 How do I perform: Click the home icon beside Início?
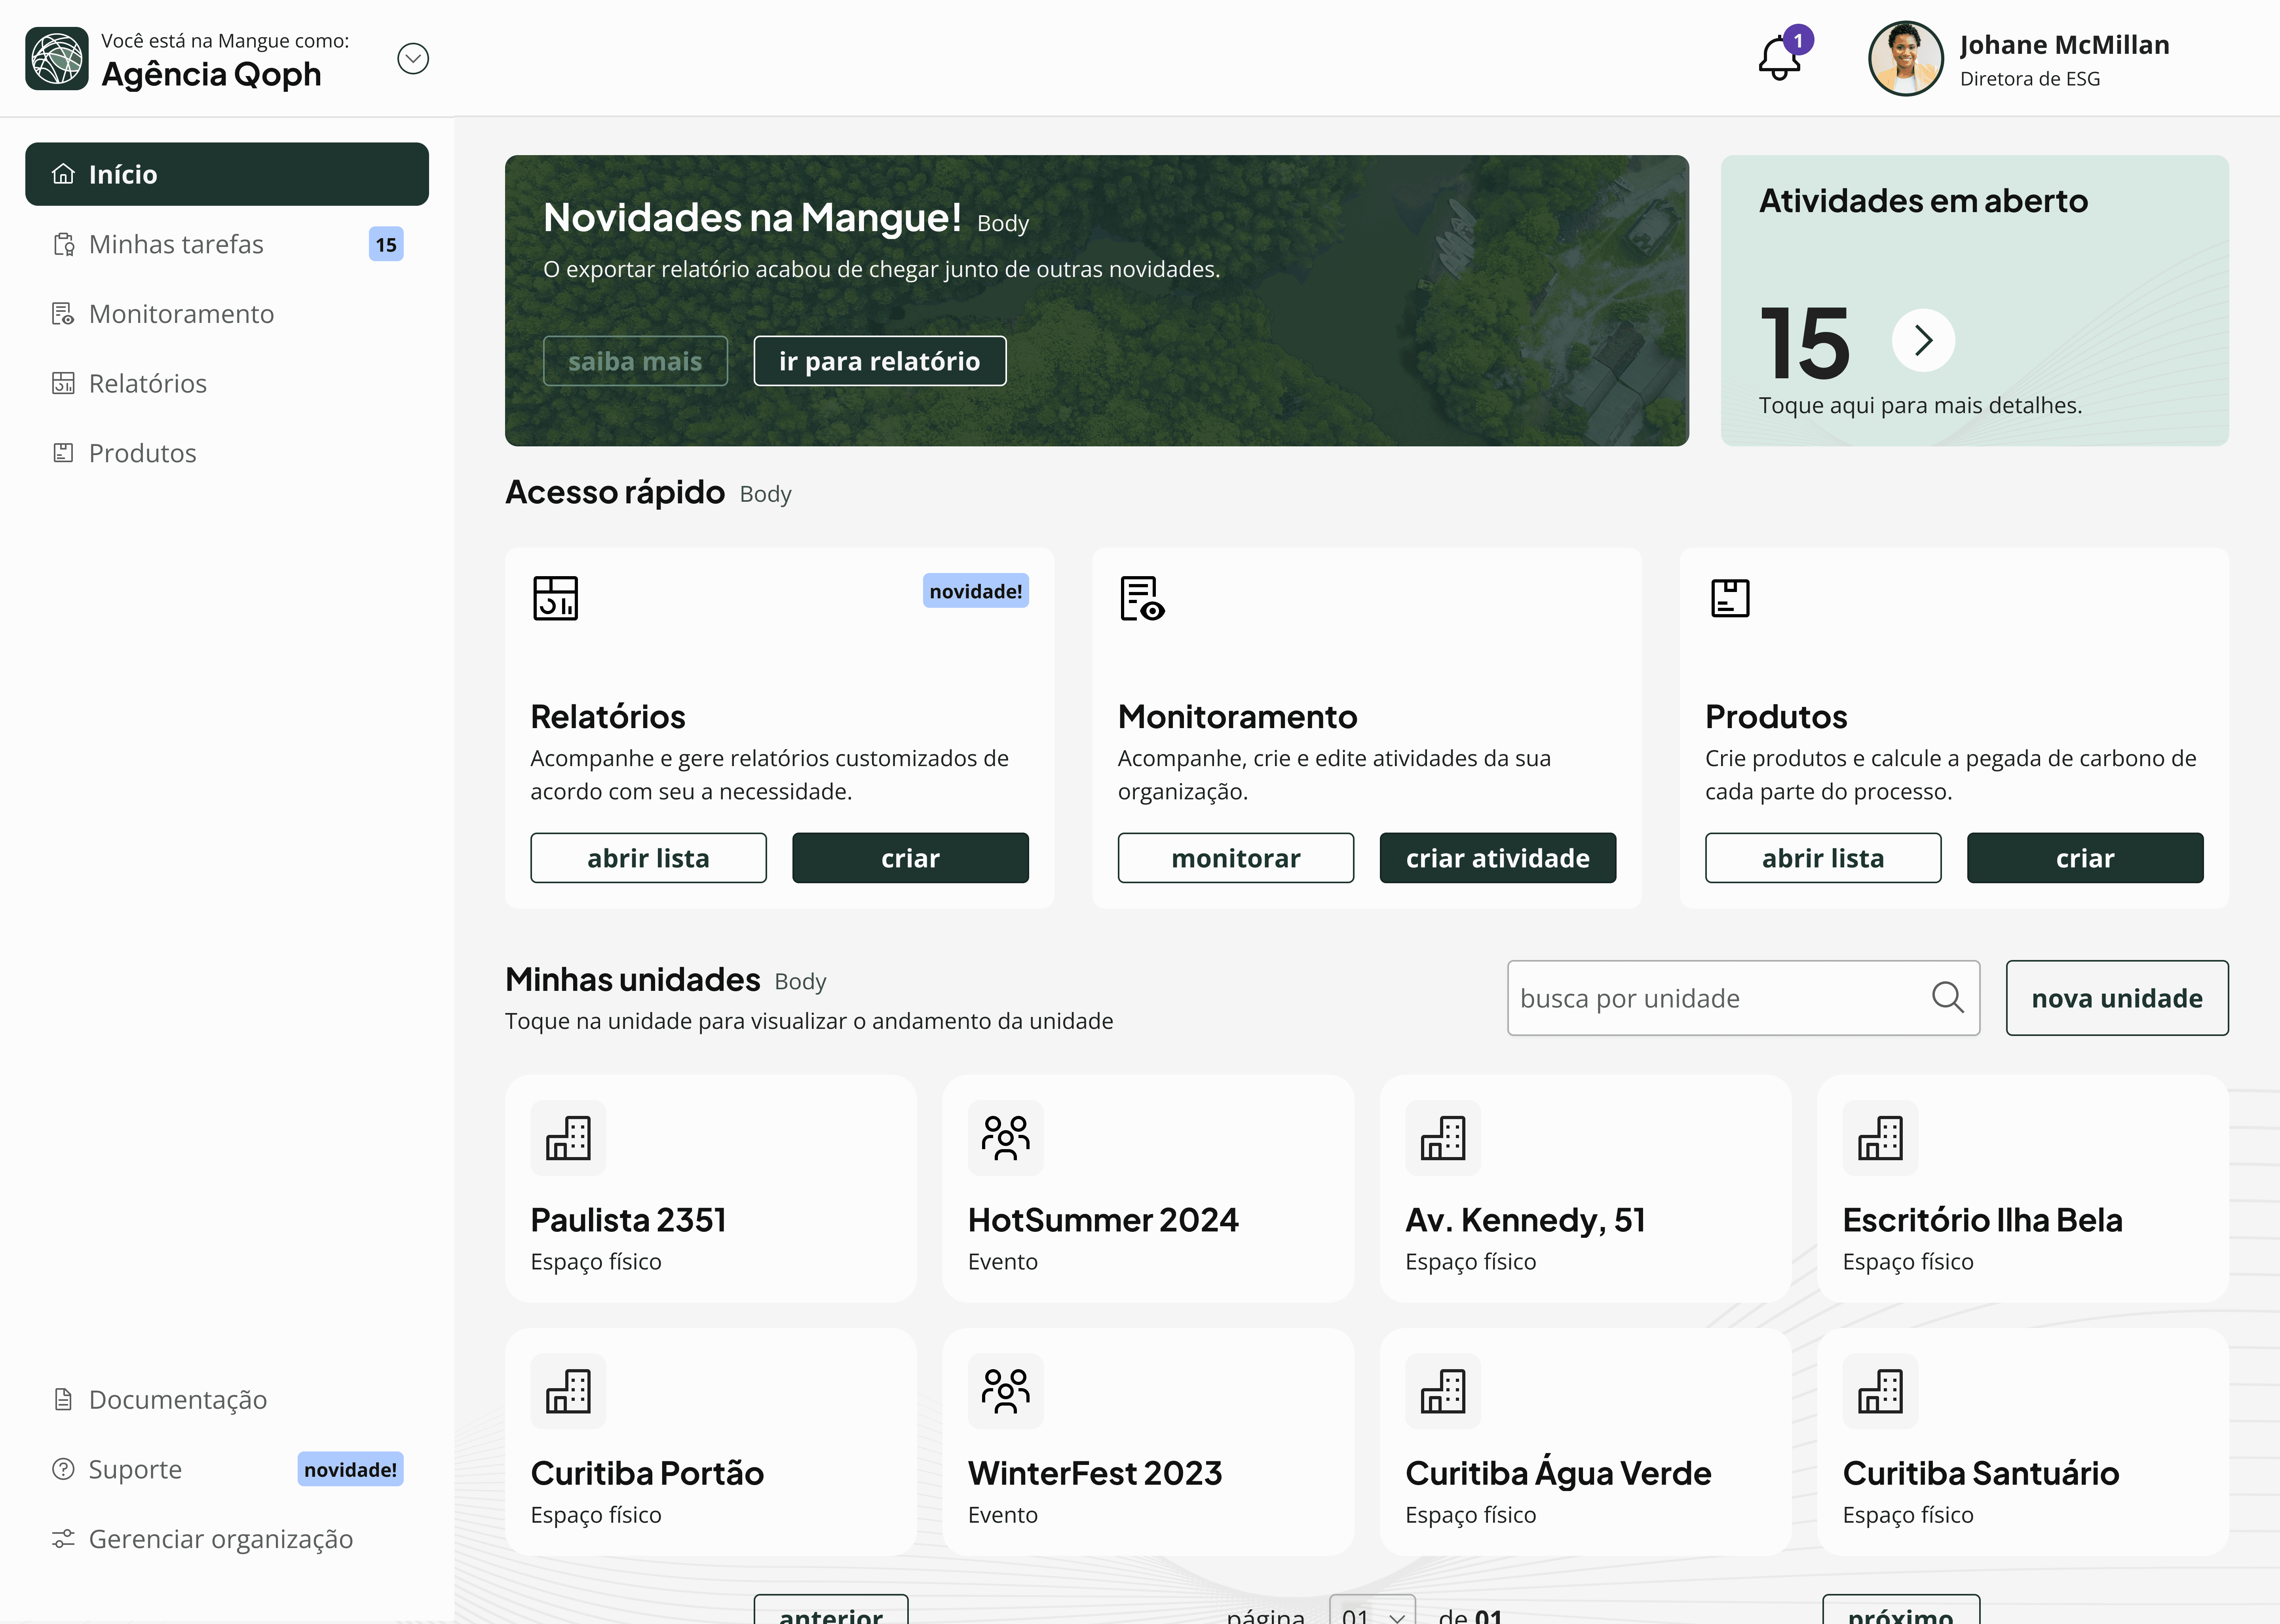click(x=63, y=174)
